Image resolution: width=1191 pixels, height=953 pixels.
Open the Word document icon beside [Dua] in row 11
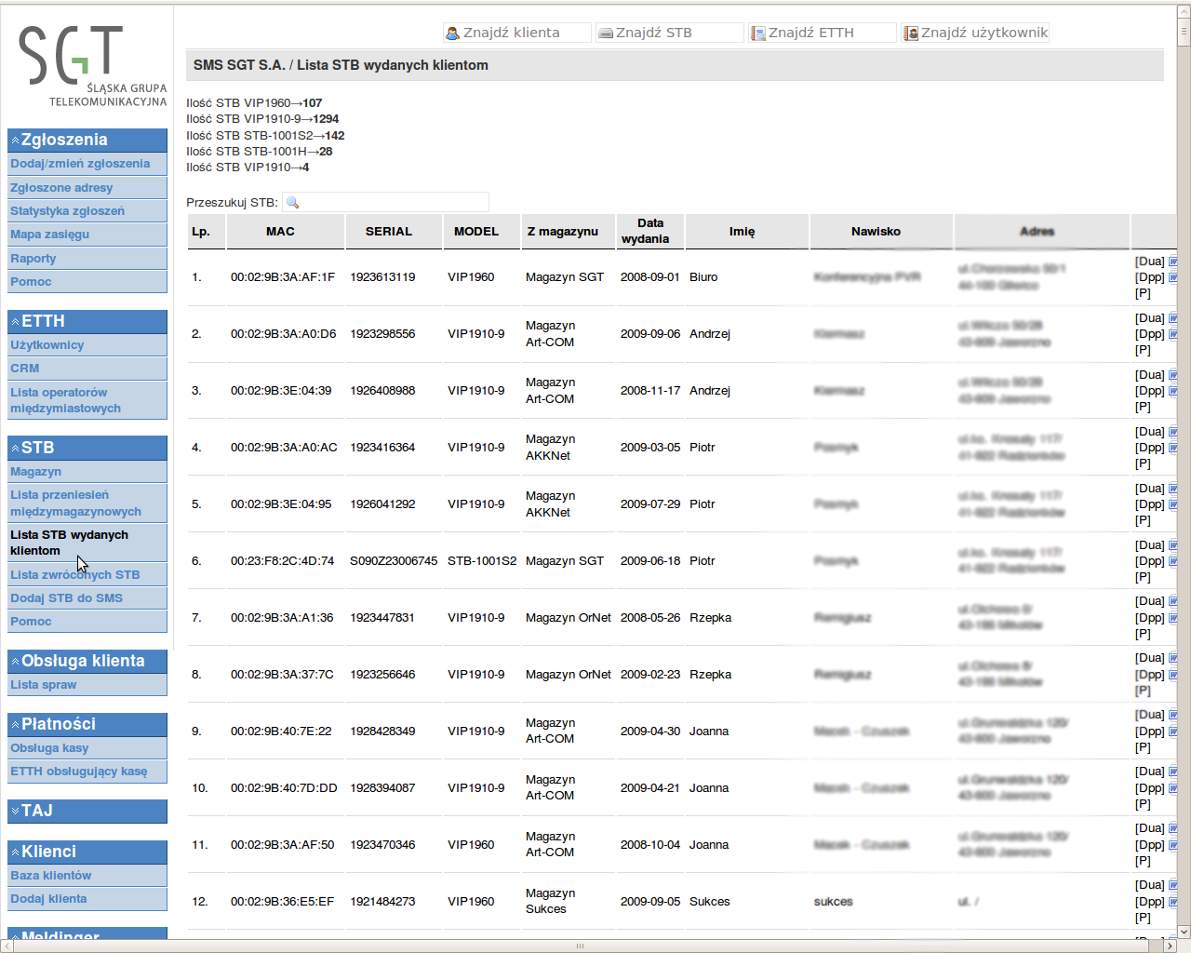click(1172, 829)
